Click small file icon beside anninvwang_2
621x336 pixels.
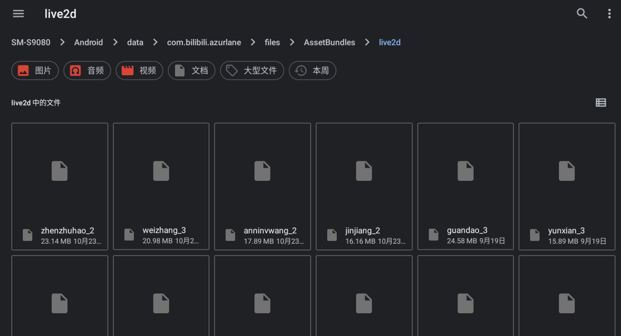tap(230, 235)
